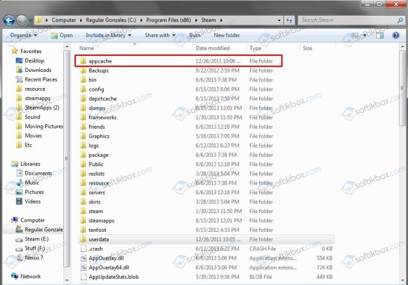Image resolution: width=408 pixels, height=285 pixels.
Task: Click the Refresh button beside the address bar
Action: (x=289, y=20)
